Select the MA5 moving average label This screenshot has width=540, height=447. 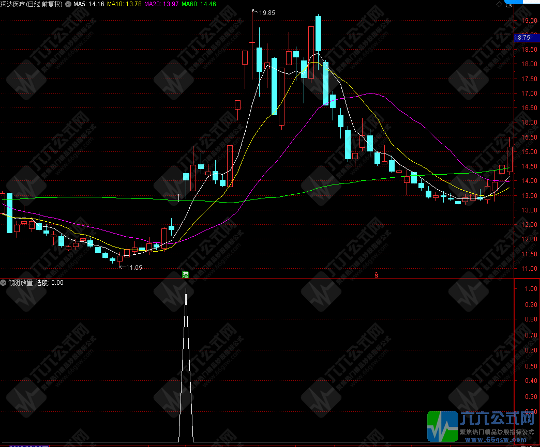pos(89,4)
